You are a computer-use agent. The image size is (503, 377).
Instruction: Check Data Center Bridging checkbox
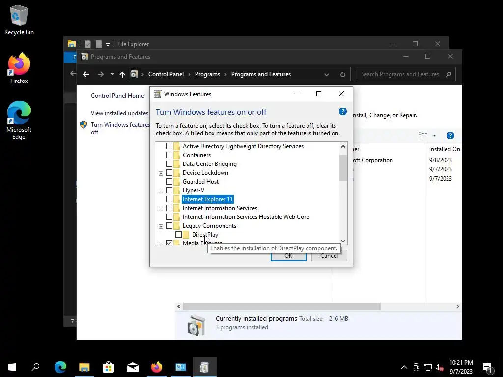point(169,164)
